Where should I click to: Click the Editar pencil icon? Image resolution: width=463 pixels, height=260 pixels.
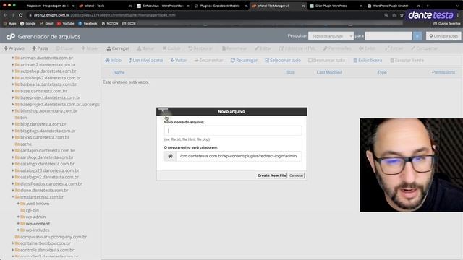click(263, 48)
